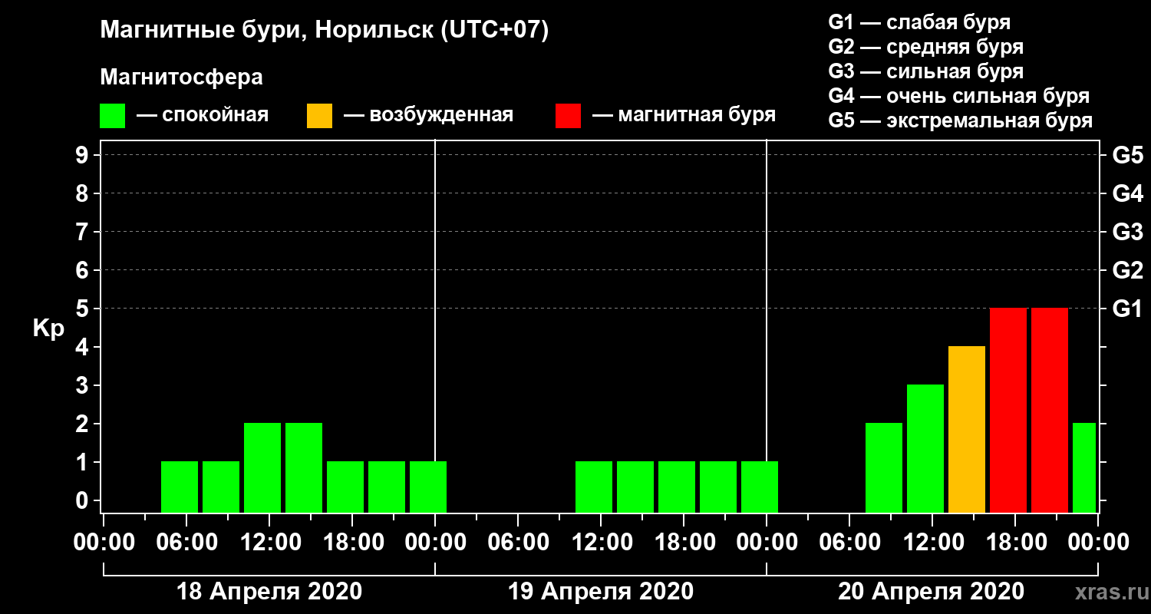Click the G2 label on the right axis
Viewport: 1151px width, 614px height.
[x=1127, y=270]
